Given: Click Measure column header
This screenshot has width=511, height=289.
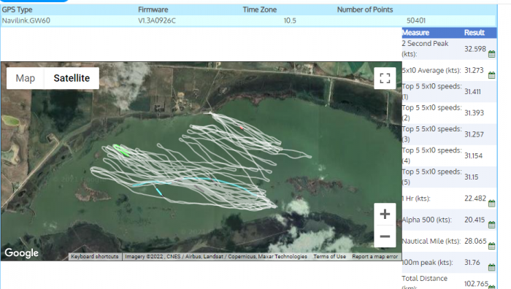Looking at the screenshot, I should coord(415,33).
